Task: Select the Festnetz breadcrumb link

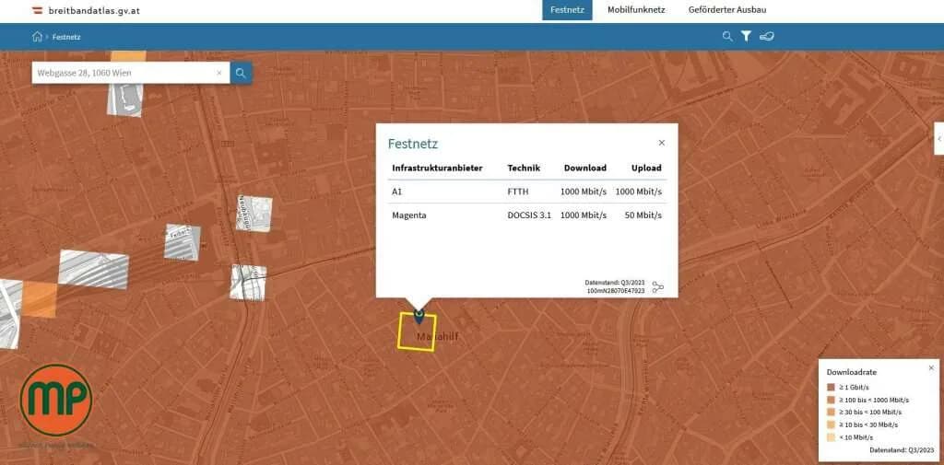Action: pyautogui.click(x=66, y=38)
